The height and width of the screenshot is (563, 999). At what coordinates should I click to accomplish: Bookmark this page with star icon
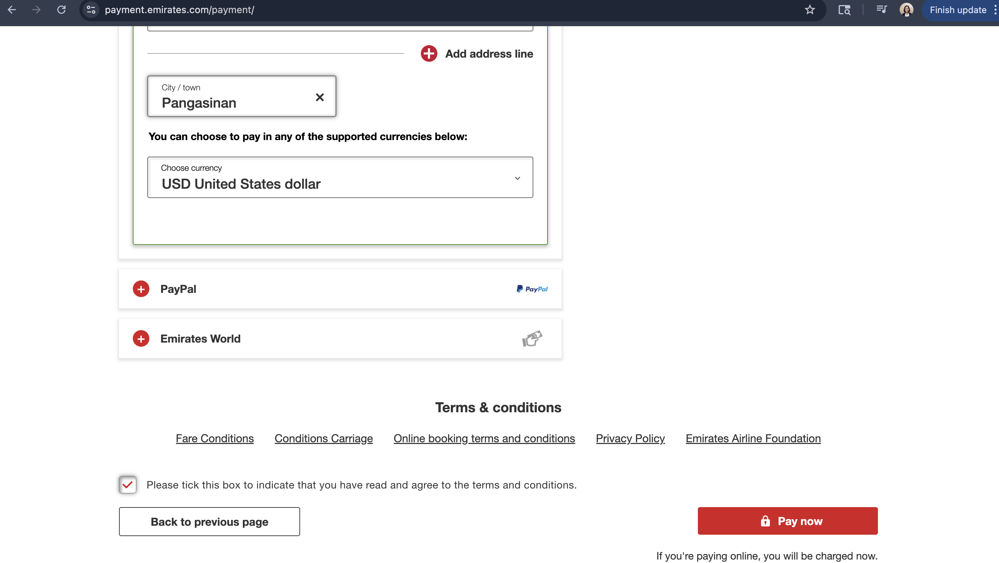pos(810,10)
